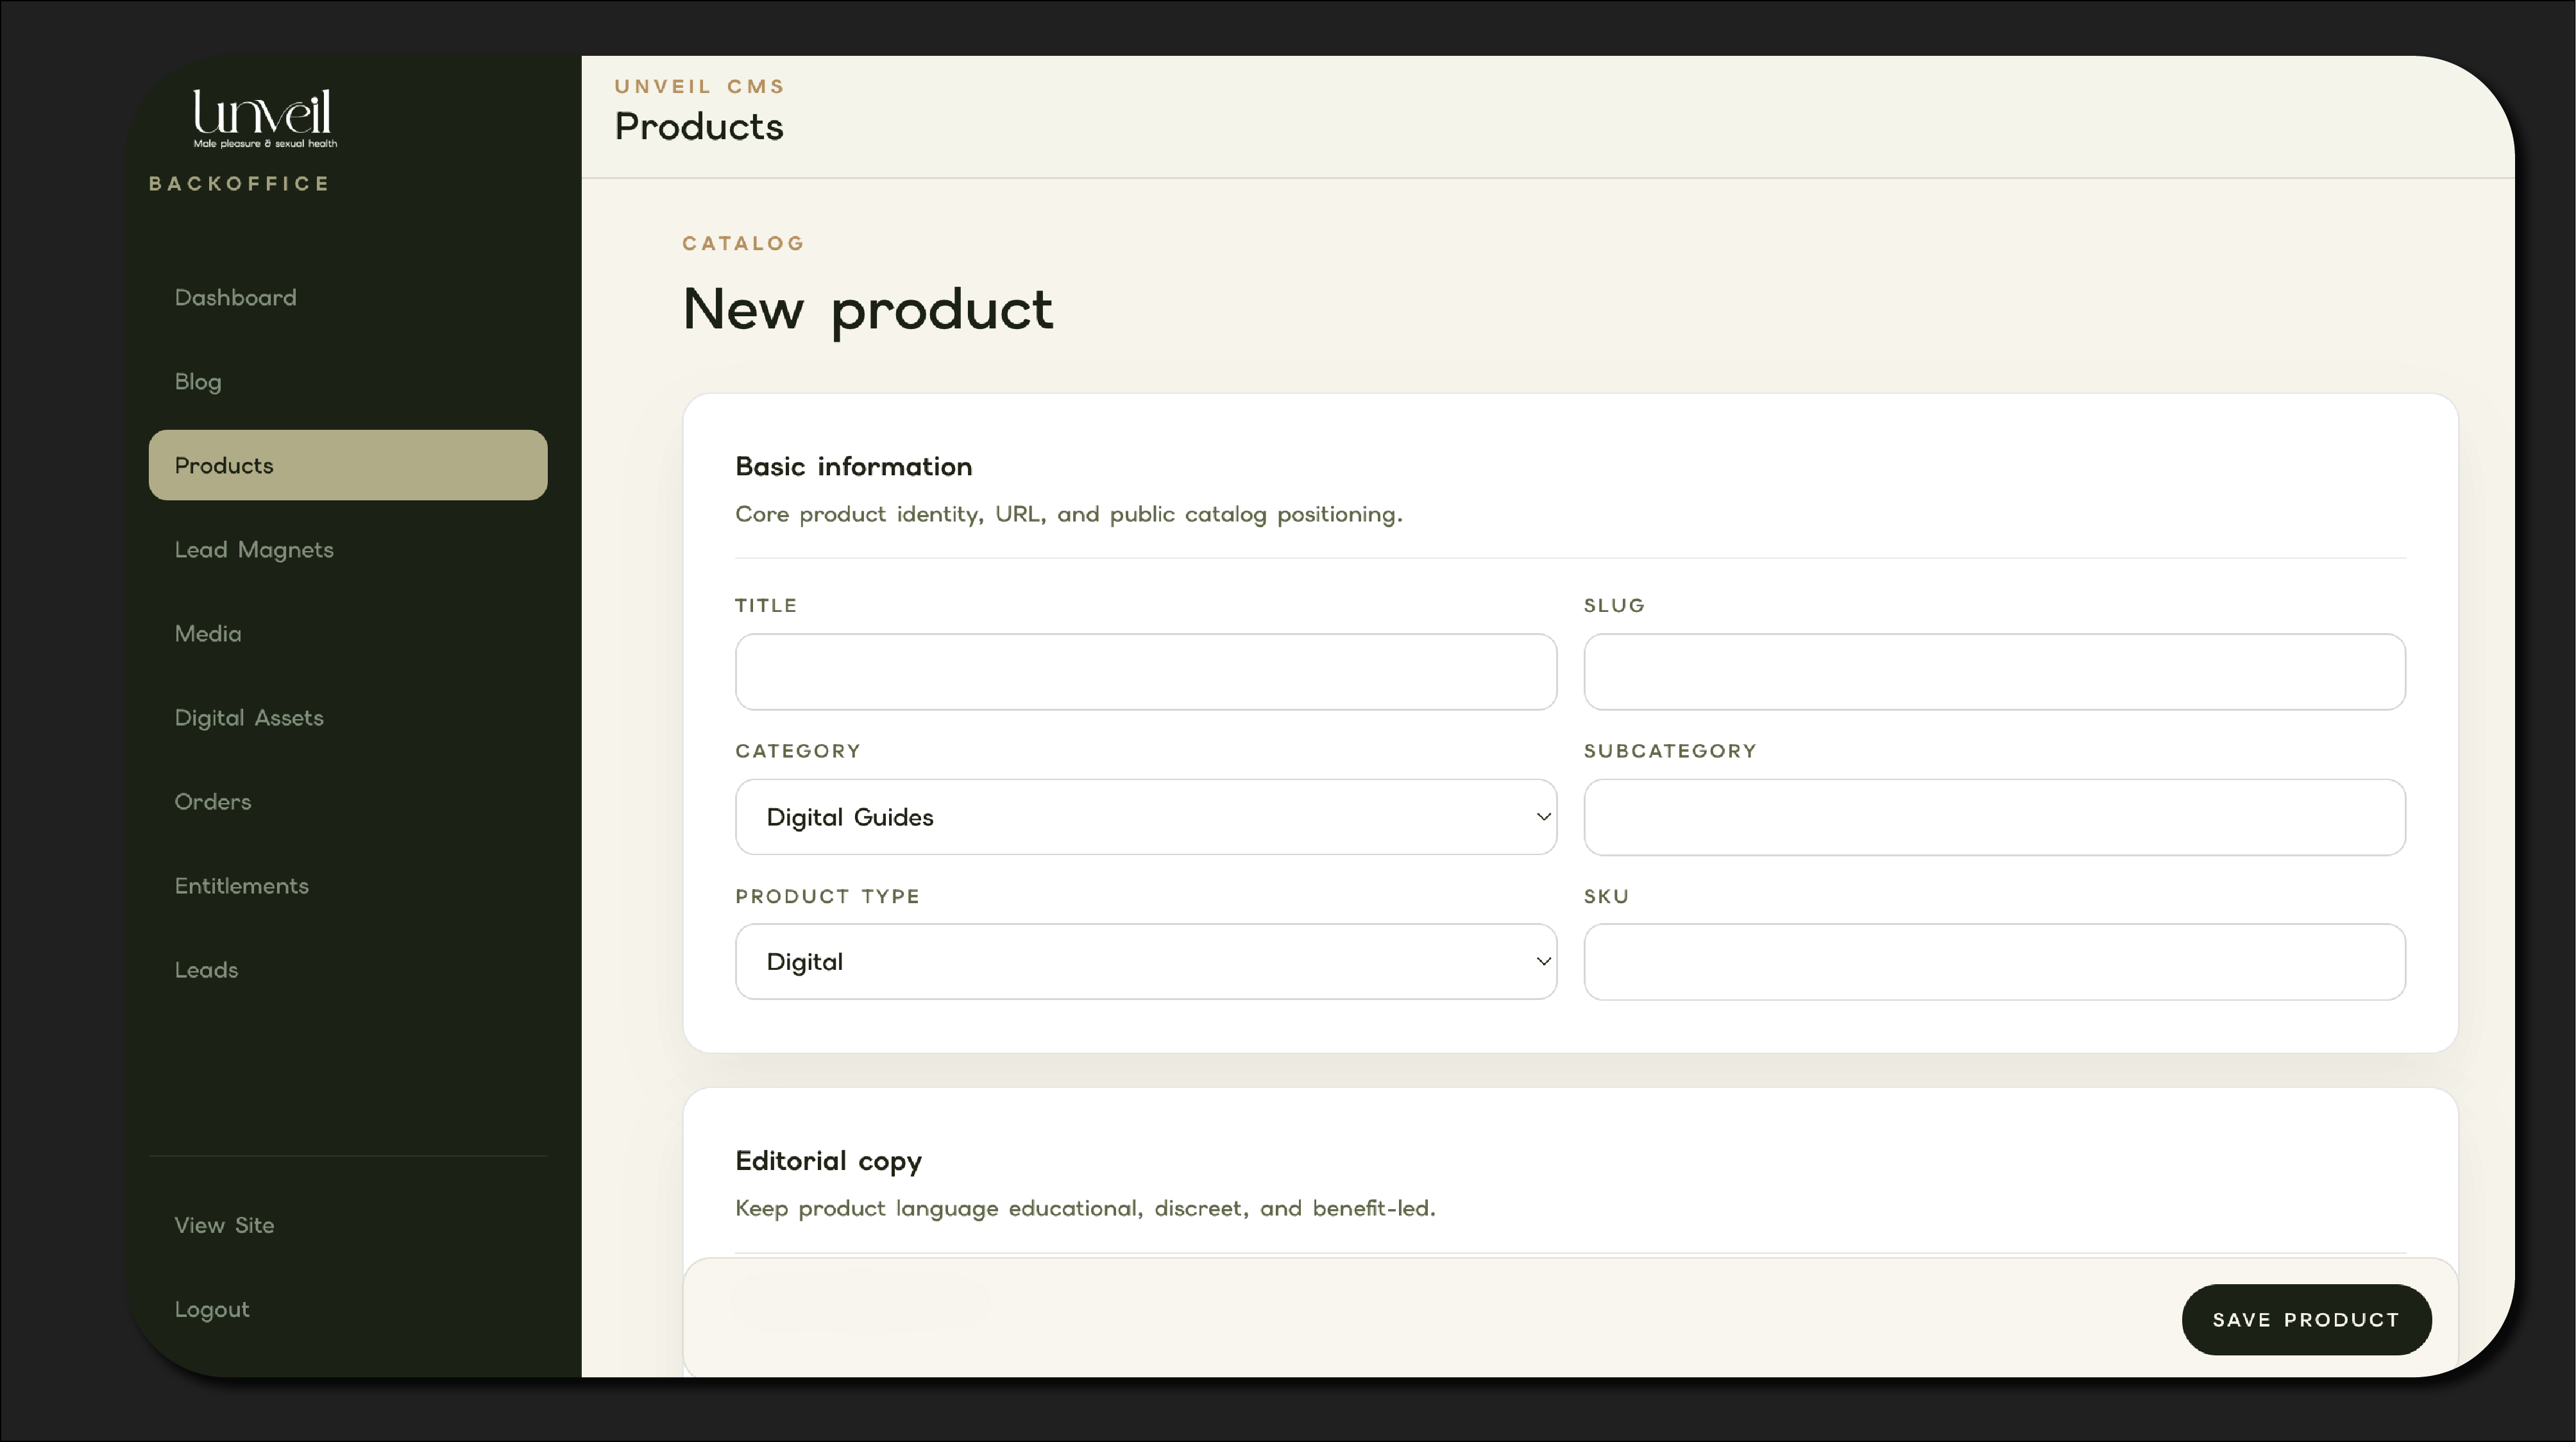The height and width of the screenshot is (1442, 2576).
Task: Click the Save Product button
Action: [2306, 1320]
